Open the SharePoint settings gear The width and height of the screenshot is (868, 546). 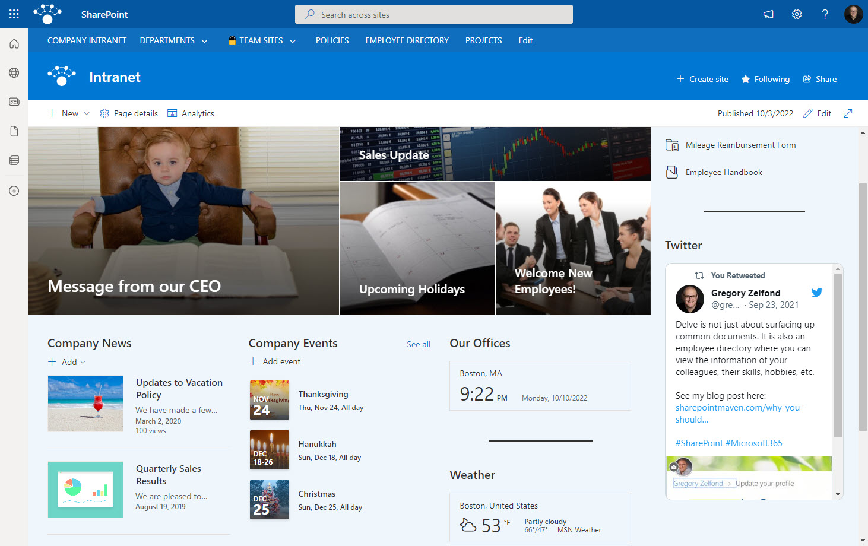[796, 14]
